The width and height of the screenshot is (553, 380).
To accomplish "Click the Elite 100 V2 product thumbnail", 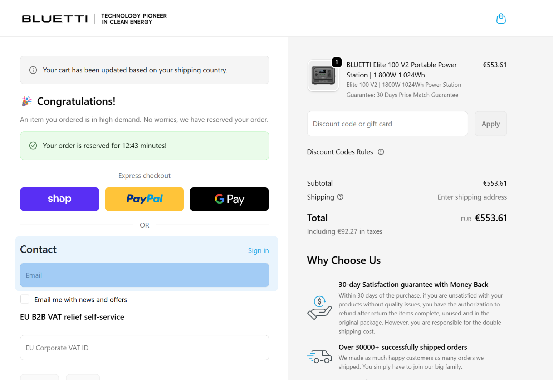I will pyautogui.click(x=323, y=76).
